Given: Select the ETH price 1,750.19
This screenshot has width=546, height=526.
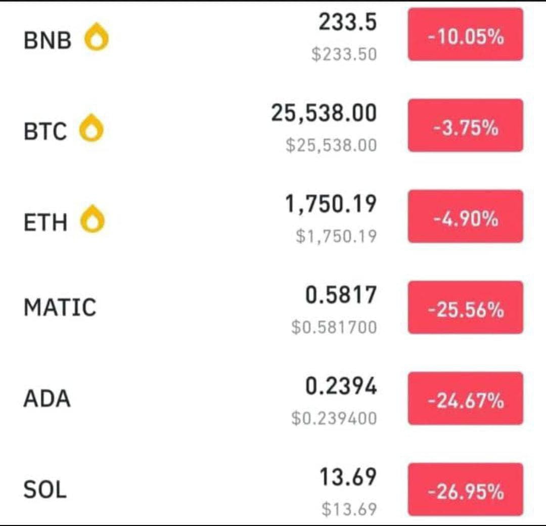Looking at the screenshot, I should click(x=331, y=204).
